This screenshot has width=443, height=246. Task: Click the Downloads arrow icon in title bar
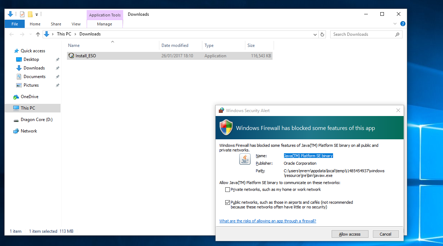pos(10,14)
